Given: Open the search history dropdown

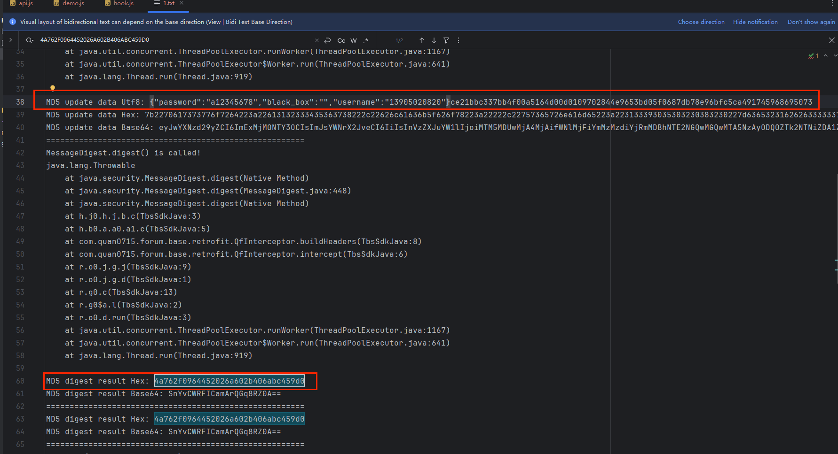Looking at the screenshot, I should coord(30,40).
